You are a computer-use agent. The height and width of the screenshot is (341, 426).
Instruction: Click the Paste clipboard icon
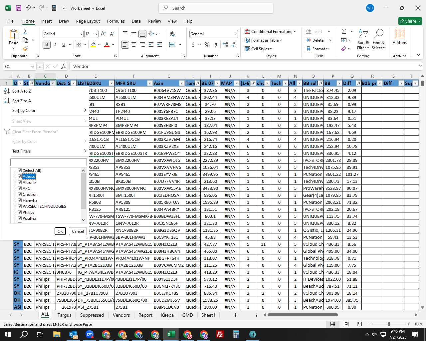click(x=14, y=35)
